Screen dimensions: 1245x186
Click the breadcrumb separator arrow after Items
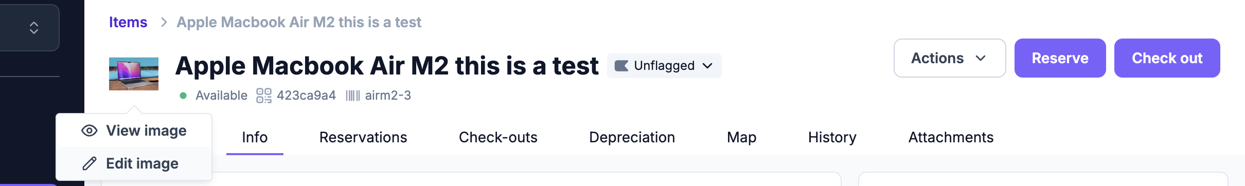[x=164, y=22]
